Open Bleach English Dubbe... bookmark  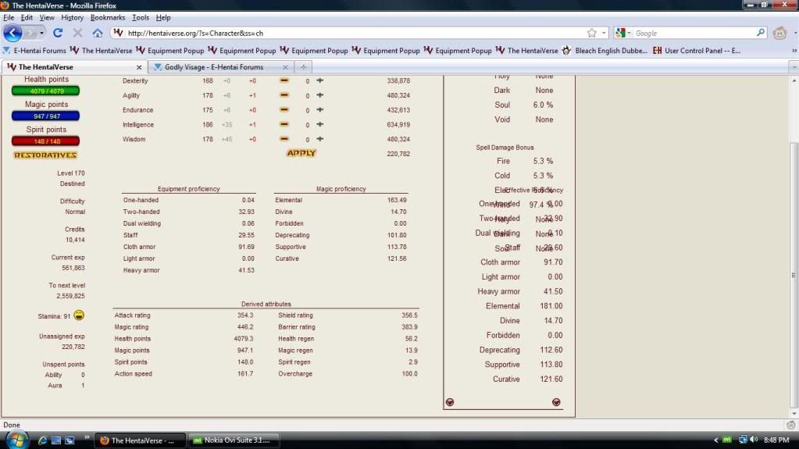(605, 51)
